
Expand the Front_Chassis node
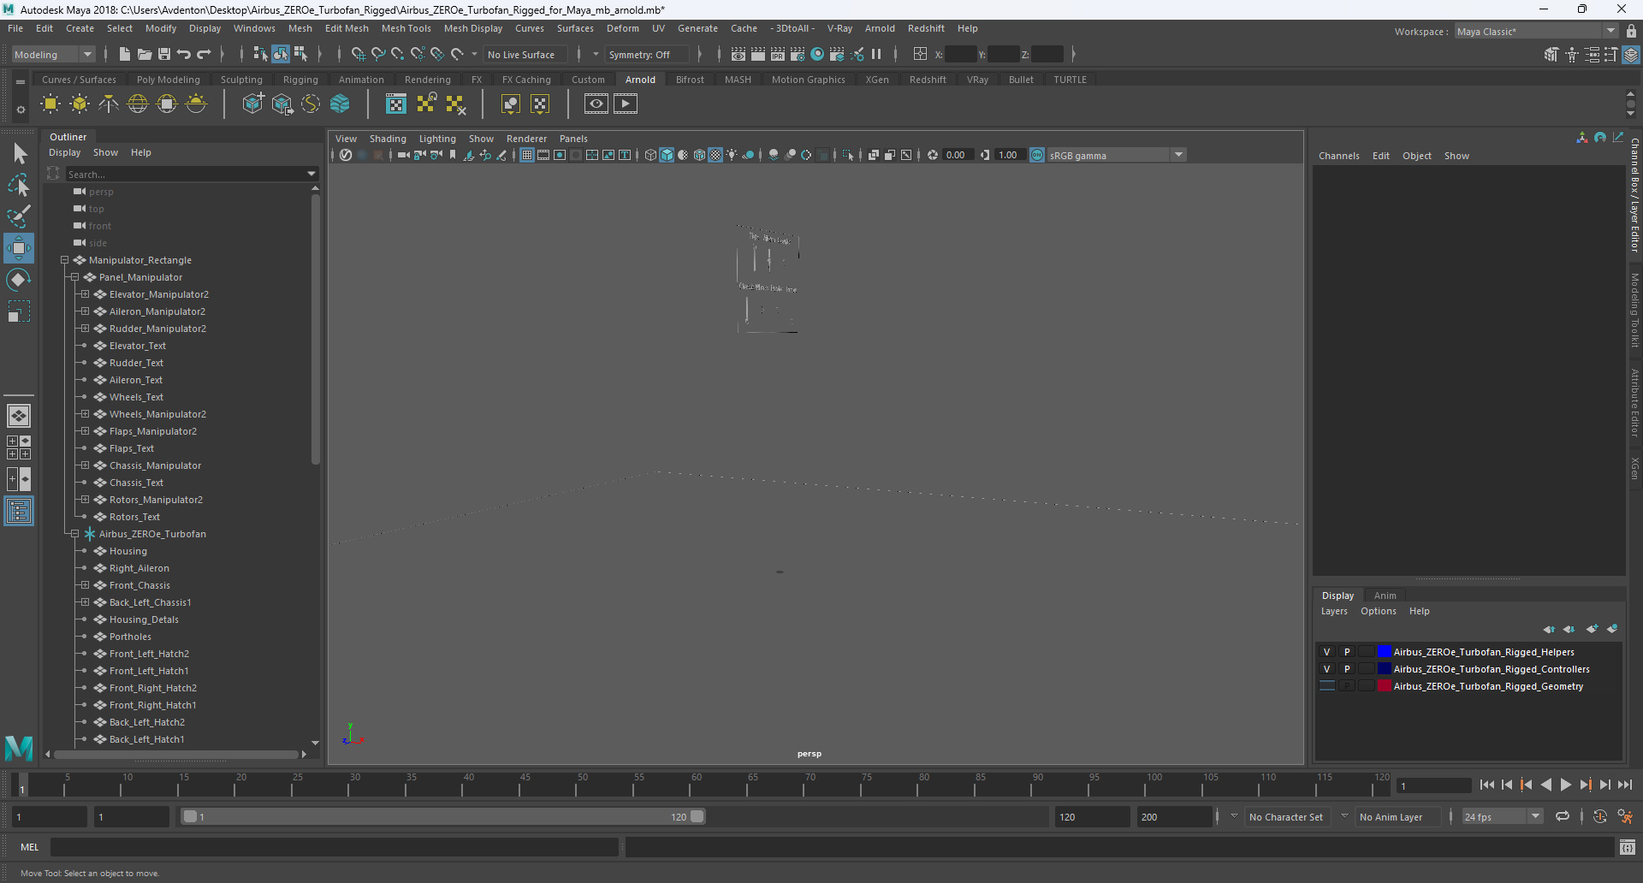pyautogui.click(x=86, y=585)
